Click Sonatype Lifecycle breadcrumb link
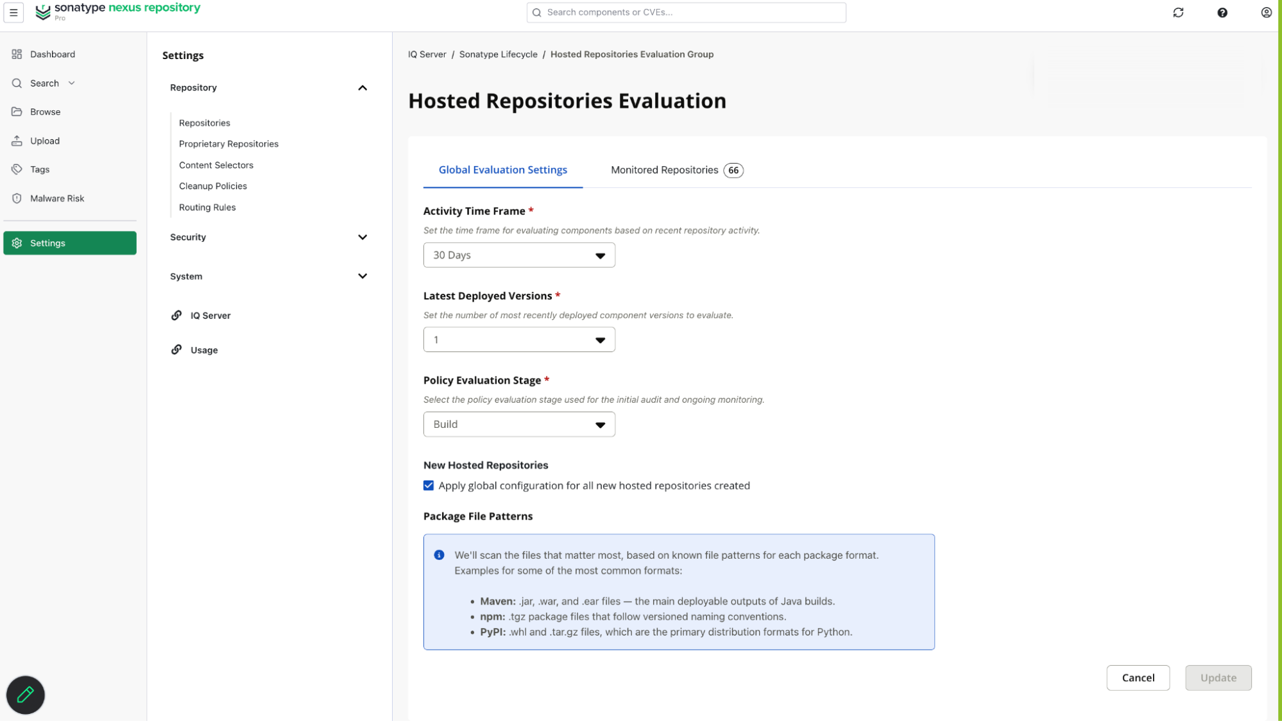This screenshot has height=721, width=1282. pyautogui.click(x=499, y=54)
